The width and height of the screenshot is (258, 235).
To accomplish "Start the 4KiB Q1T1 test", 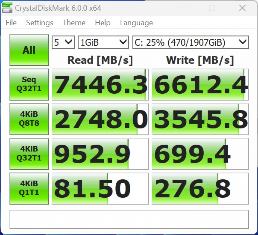I will tap(29, 188).
